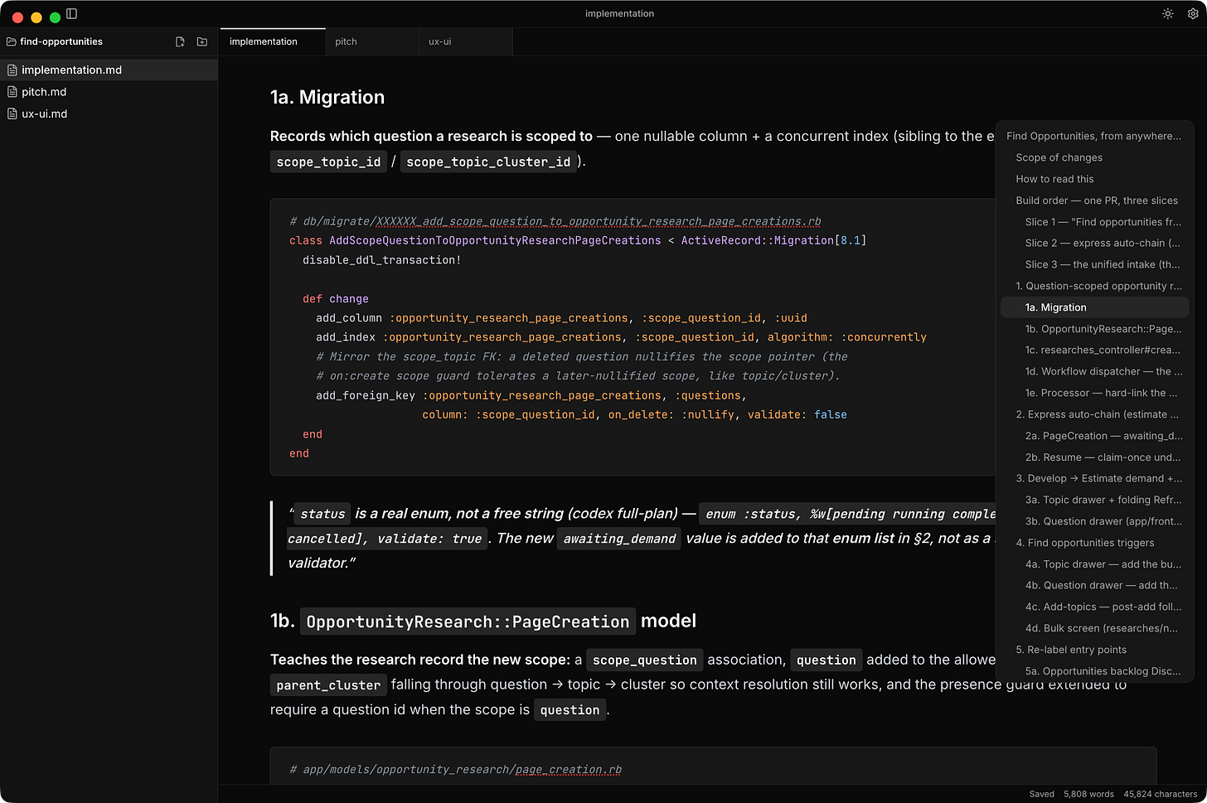
Task: Switch to the implementation tab
Action: point(273,41)
